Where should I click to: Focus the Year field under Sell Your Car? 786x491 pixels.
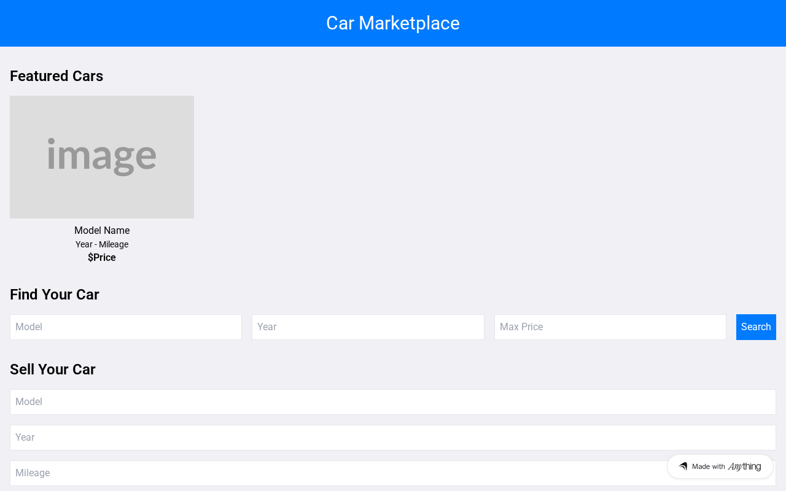pos(393,438)
